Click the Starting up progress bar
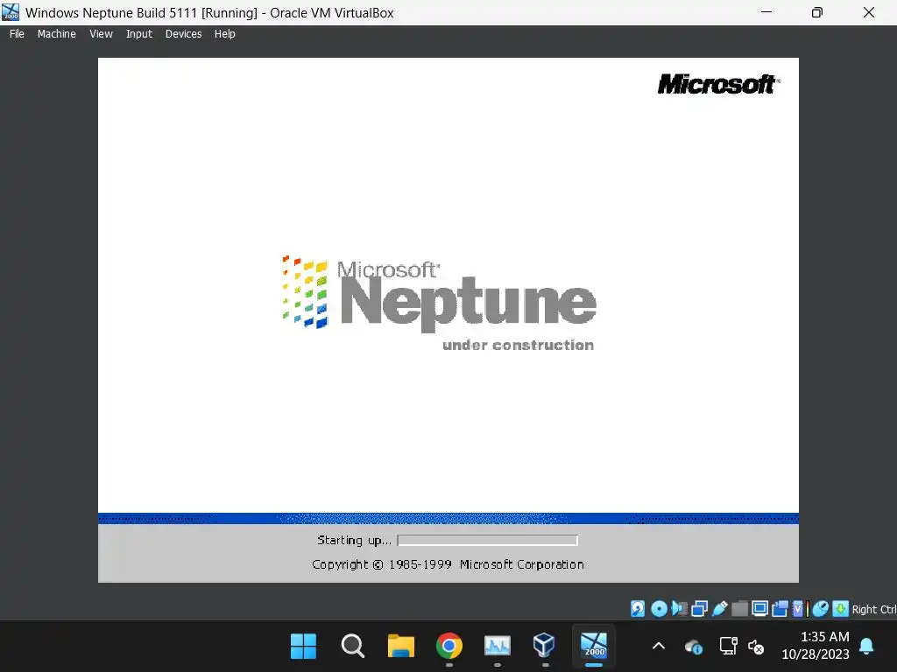Viewport: 897px width, 672px height. (x=487, y=540)
